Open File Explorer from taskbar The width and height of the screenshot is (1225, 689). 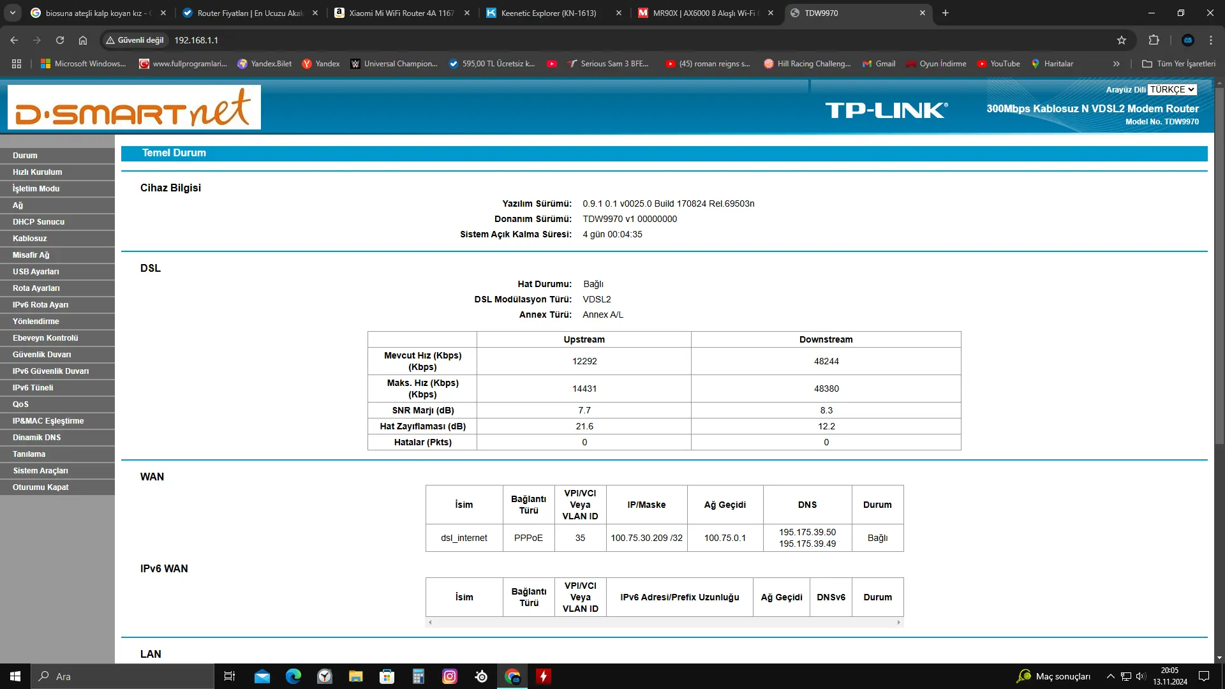coord(355,676)
